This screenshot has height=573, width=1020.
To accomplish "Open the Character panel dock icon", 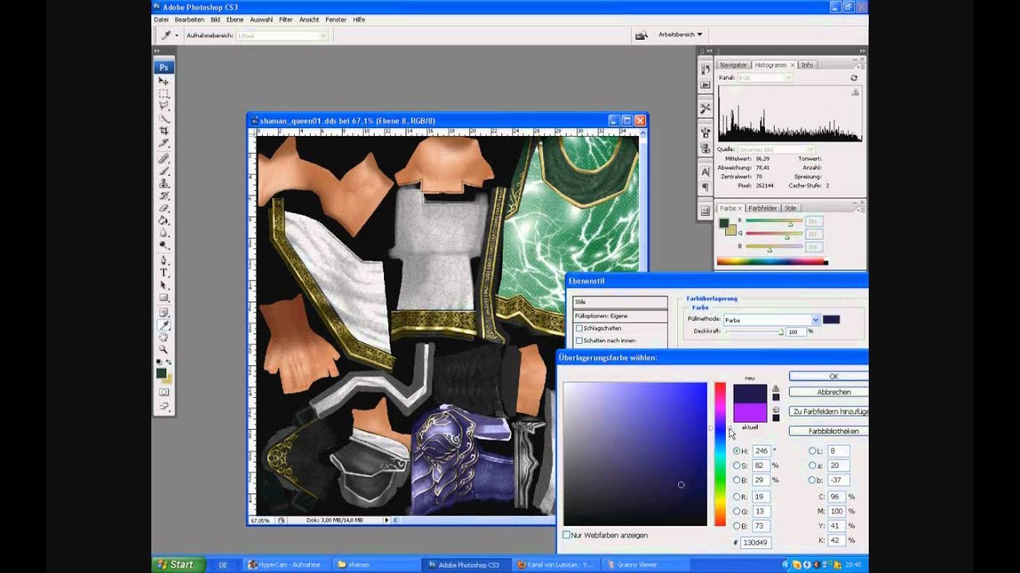I will (705, 171).
